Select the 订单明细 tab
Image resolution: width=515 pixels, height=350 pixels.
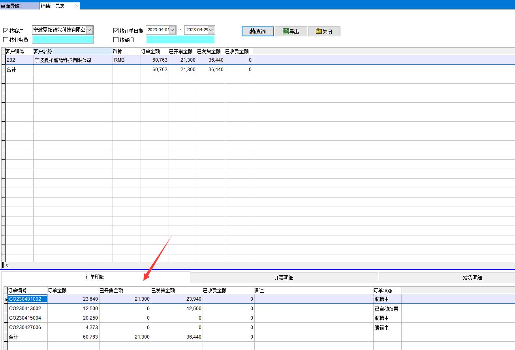[x=95, y=277]
